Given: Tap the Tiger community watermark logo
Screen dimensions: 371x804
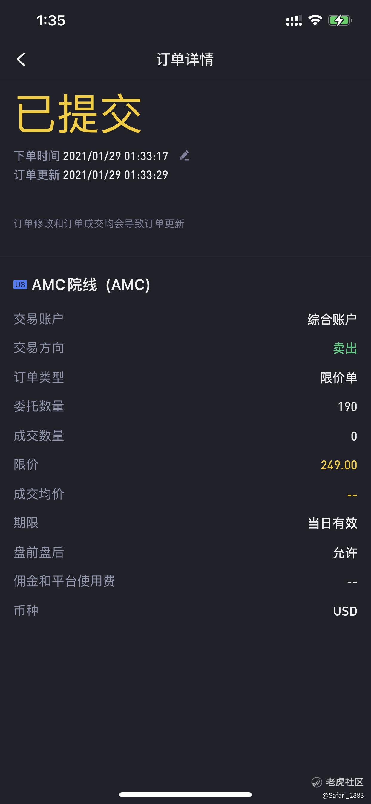Looking at the screenshot, I should pyautogui.click(x=337, y=782).
